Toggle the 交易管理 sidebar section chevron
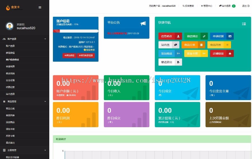Screen dimensions: 252x159 point(45,150)
